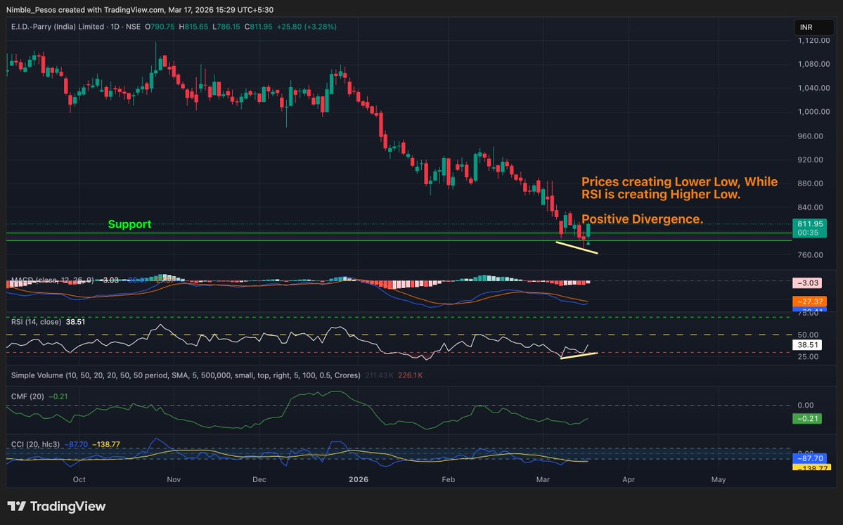Select the 'Prices creating Lower Low' annotation

point(680,188)
